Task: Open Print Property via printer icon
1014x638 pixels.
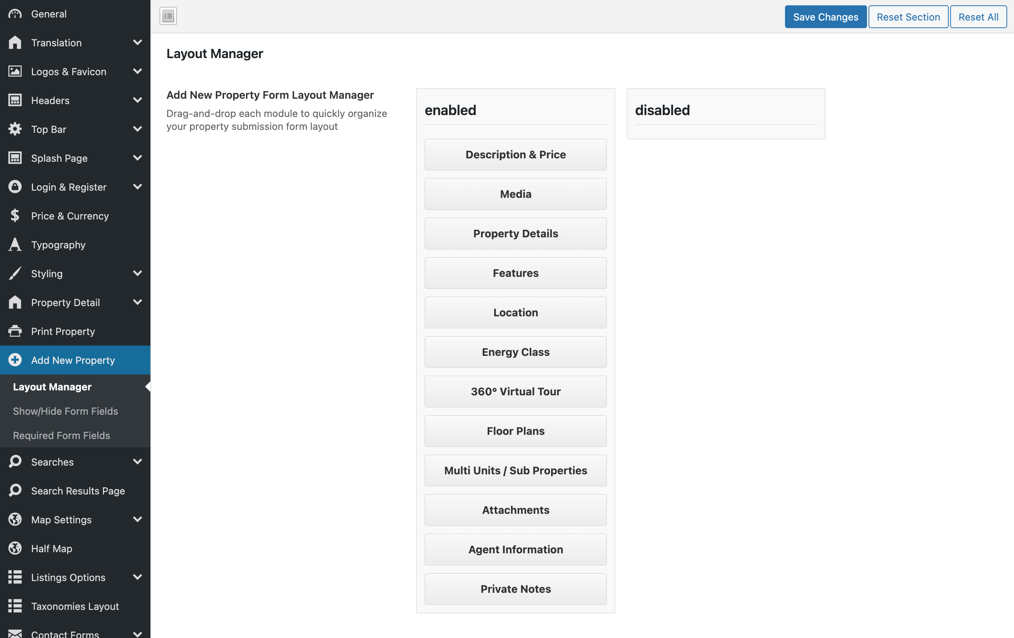Action: [15, 332]
